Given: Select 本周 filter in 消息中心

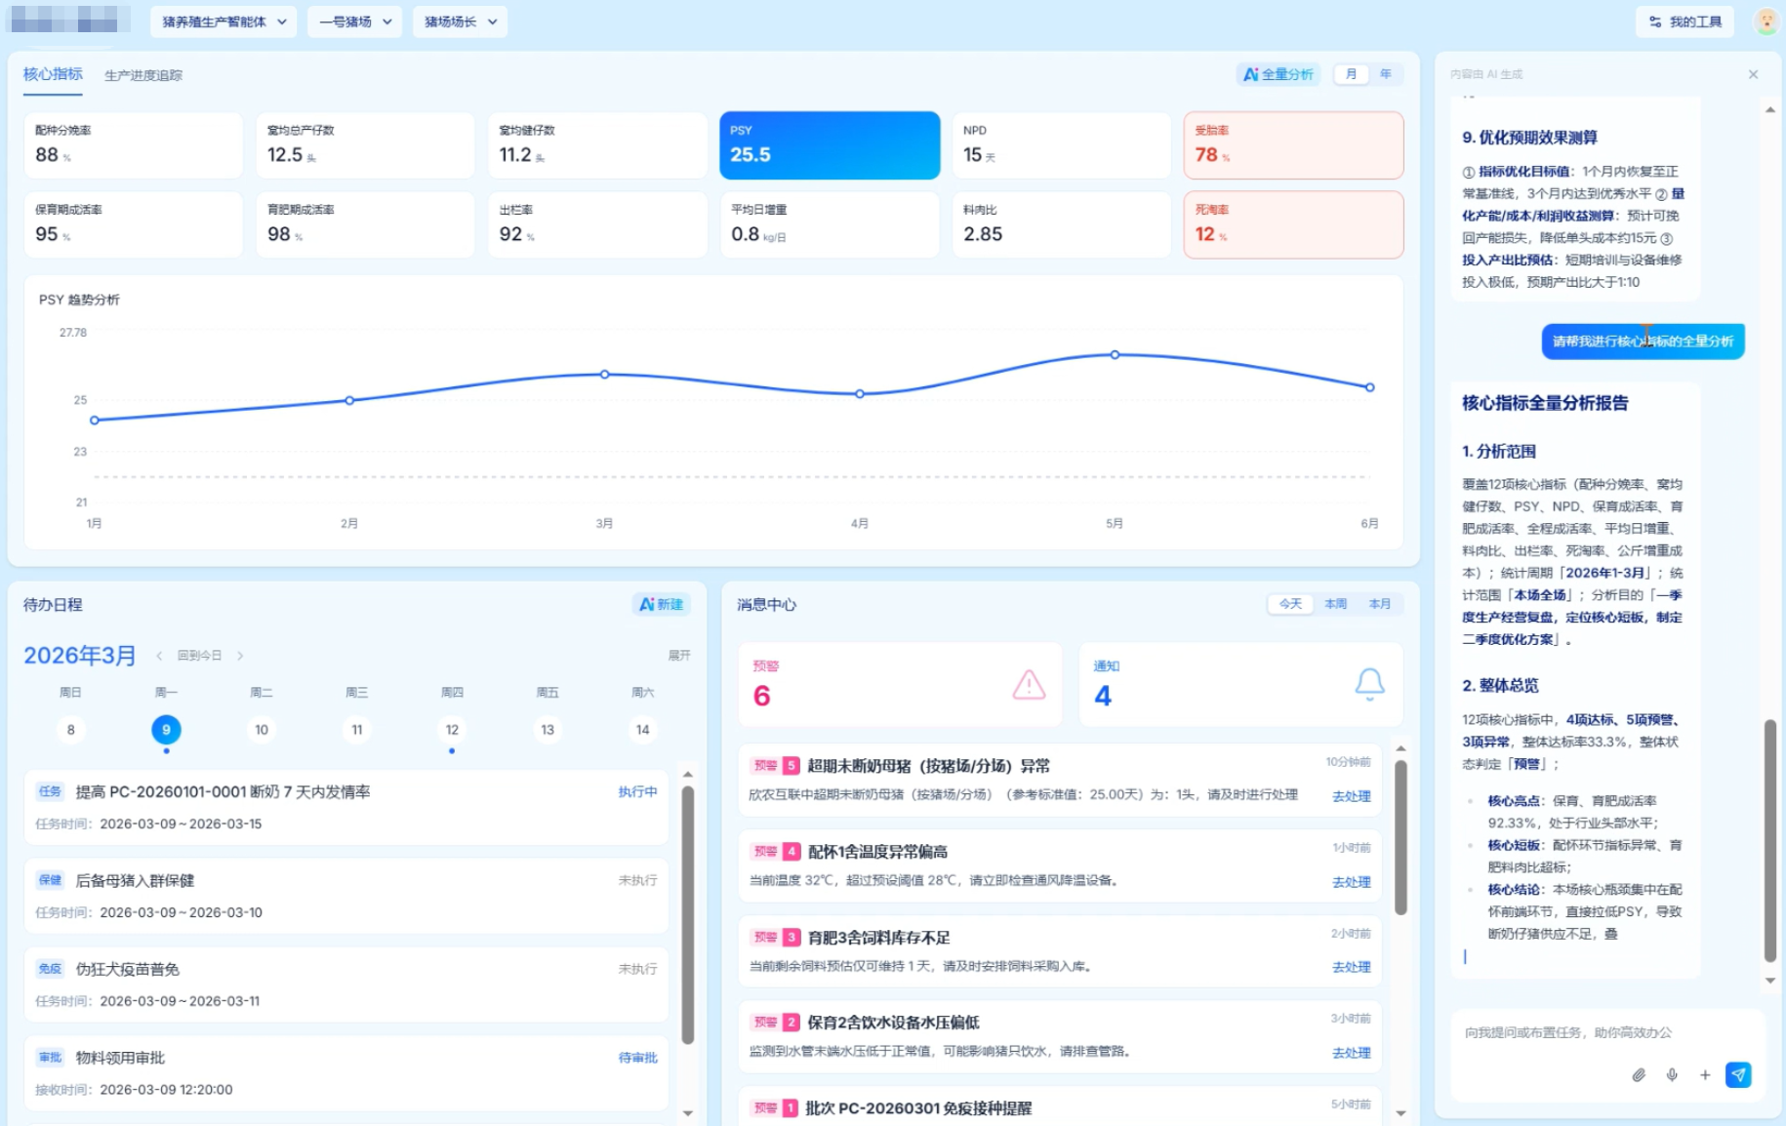Looking at the screenshot, I should (x=1335, y=604).
